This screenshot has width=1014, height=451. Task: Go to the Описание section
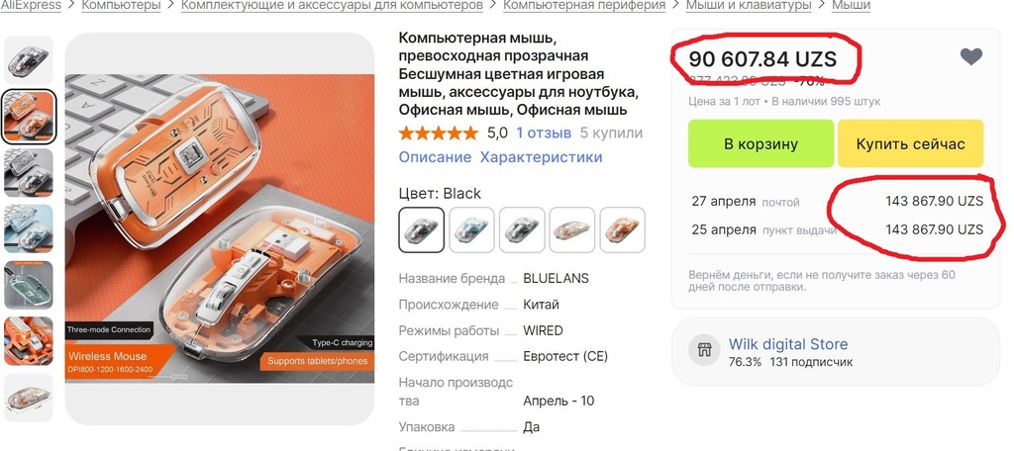[435, 157]
